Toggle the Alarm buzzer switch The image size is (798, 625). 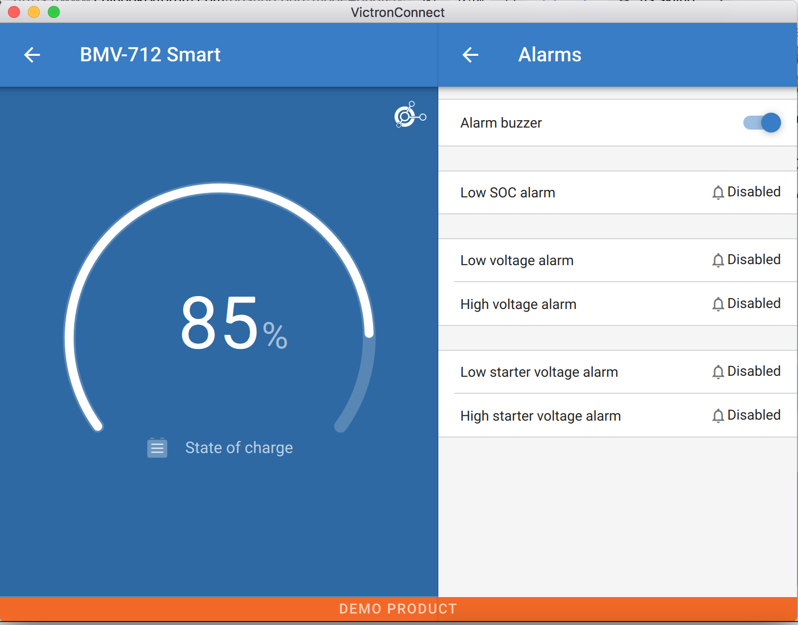tap(762, 123)
